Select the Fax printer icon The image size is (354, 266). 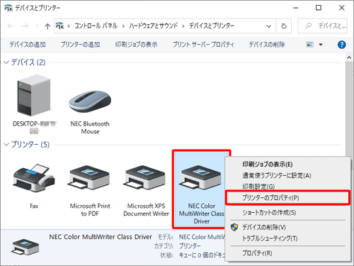pos(34,178)
